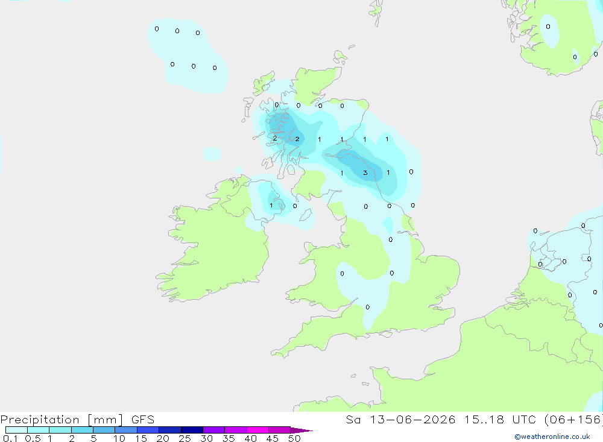Click the "45" legend scale label
The width and height of the screenshot is (603, 442).
pos(273,438)
